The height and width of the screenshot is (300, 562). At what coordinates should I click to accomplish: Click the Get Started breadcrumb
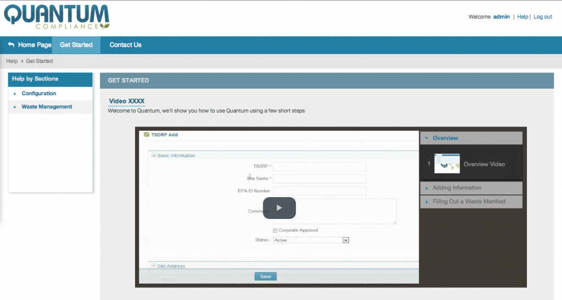40,61
